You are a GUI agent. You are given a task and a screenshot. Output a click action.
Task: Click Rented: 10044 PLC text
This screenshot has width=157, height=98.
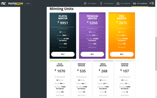(x=63, y=35)
